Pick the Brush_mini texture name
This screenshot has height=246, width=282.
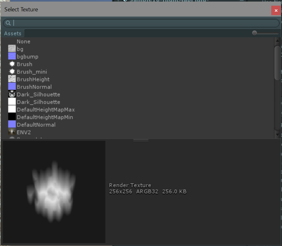(32, 72)
